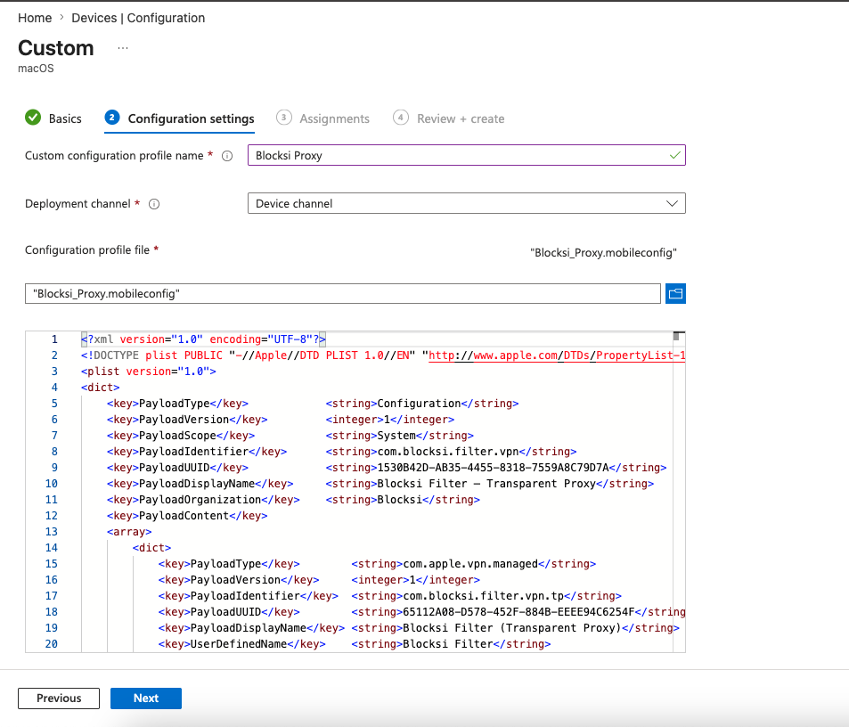Click the 65112A08-D578-452F-884B UUID on line 18
The width and height of the screenshot is (849, 727).
[518, 612]
